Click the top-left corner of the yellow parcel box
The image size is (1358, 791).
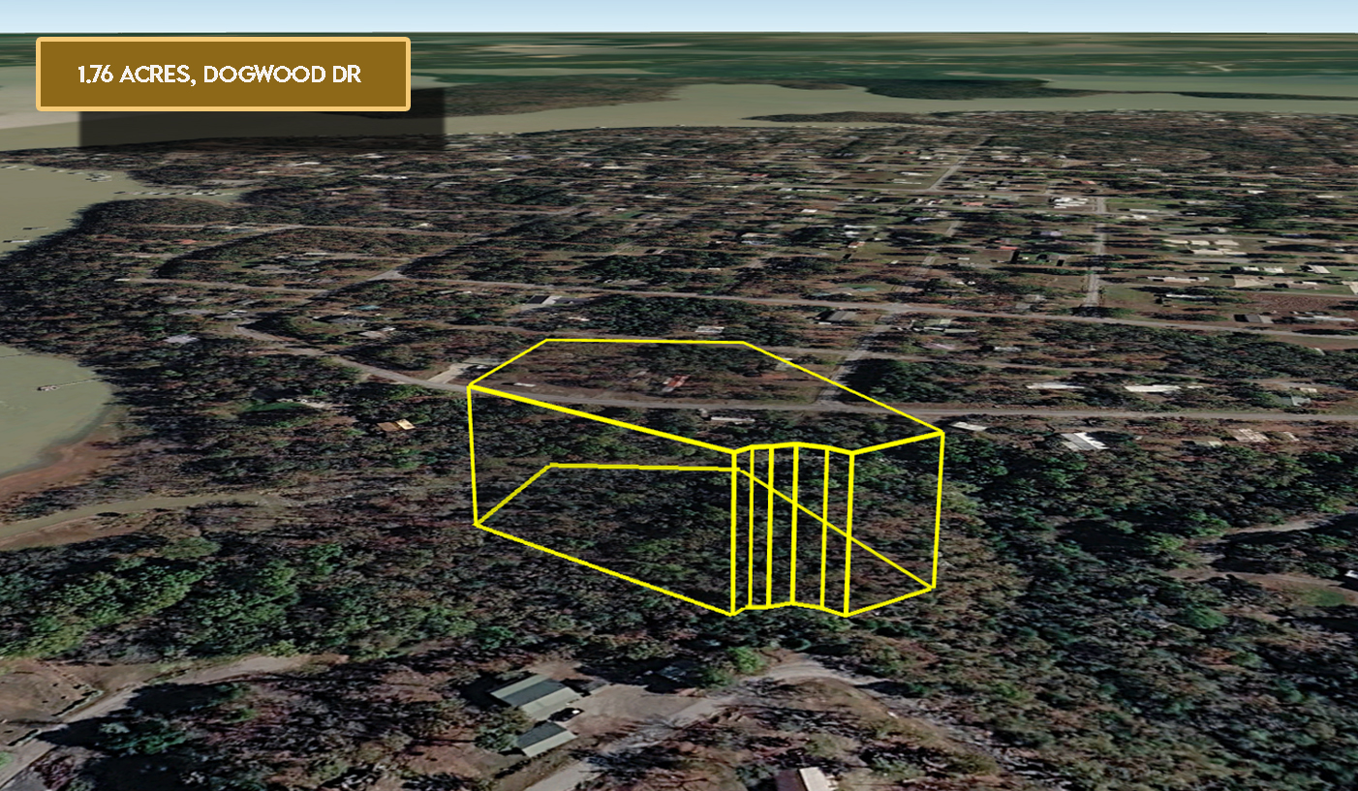tap(470, 386)
